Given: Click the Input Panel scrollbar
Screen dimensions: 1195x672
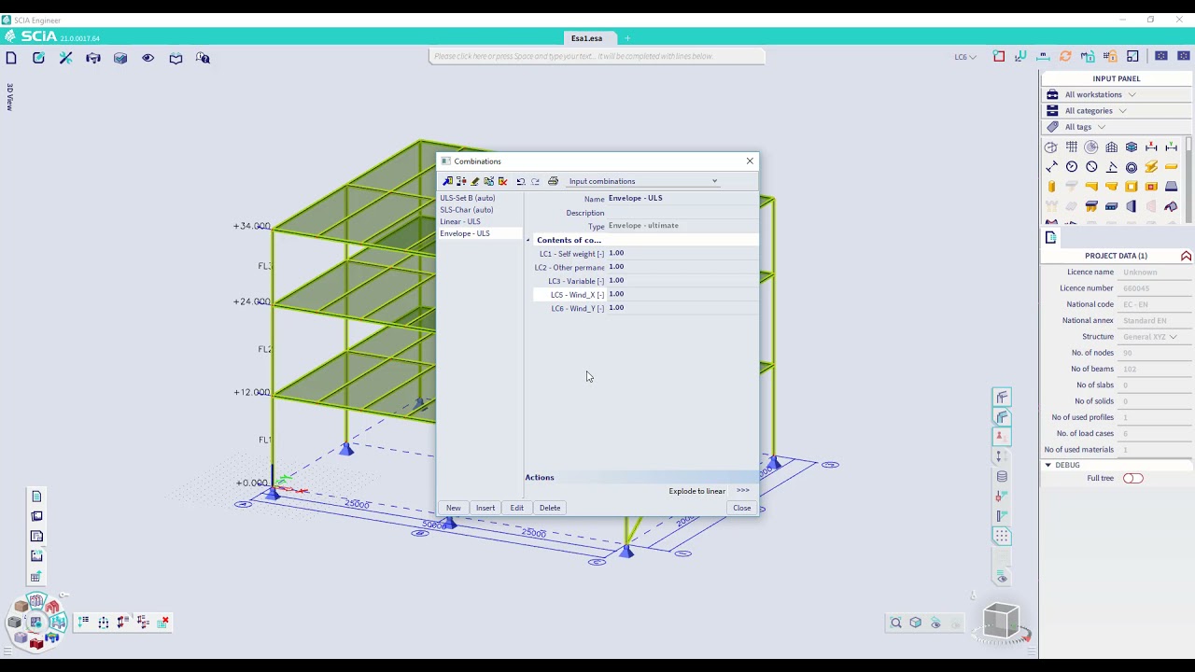Looking at the screenshot, I should coord(1189,180).
